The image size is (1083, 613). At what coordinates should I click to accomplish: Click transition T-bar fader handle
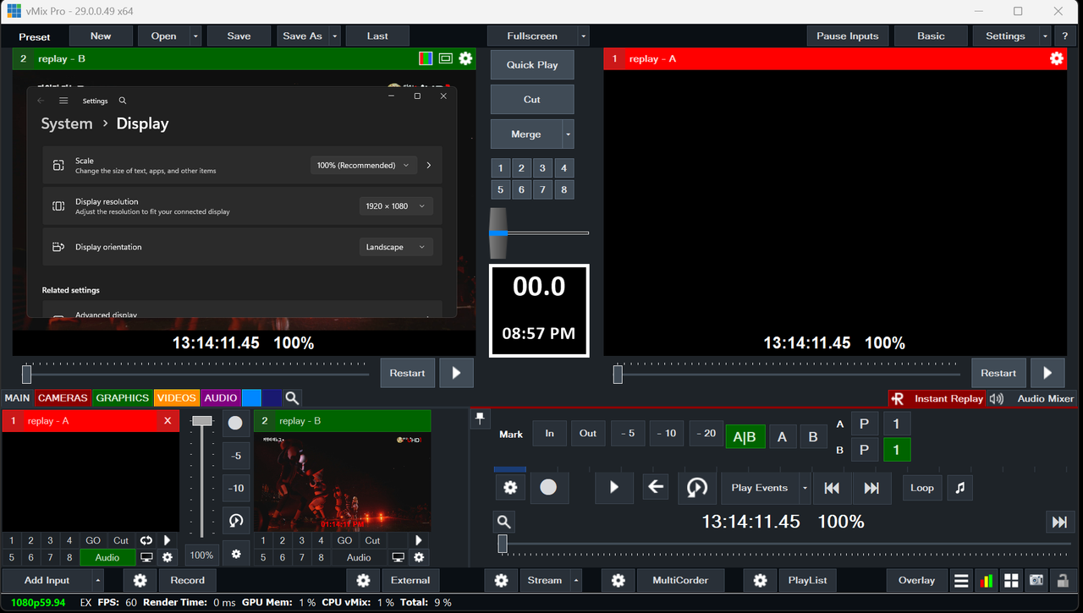click(x=498, y=233)
